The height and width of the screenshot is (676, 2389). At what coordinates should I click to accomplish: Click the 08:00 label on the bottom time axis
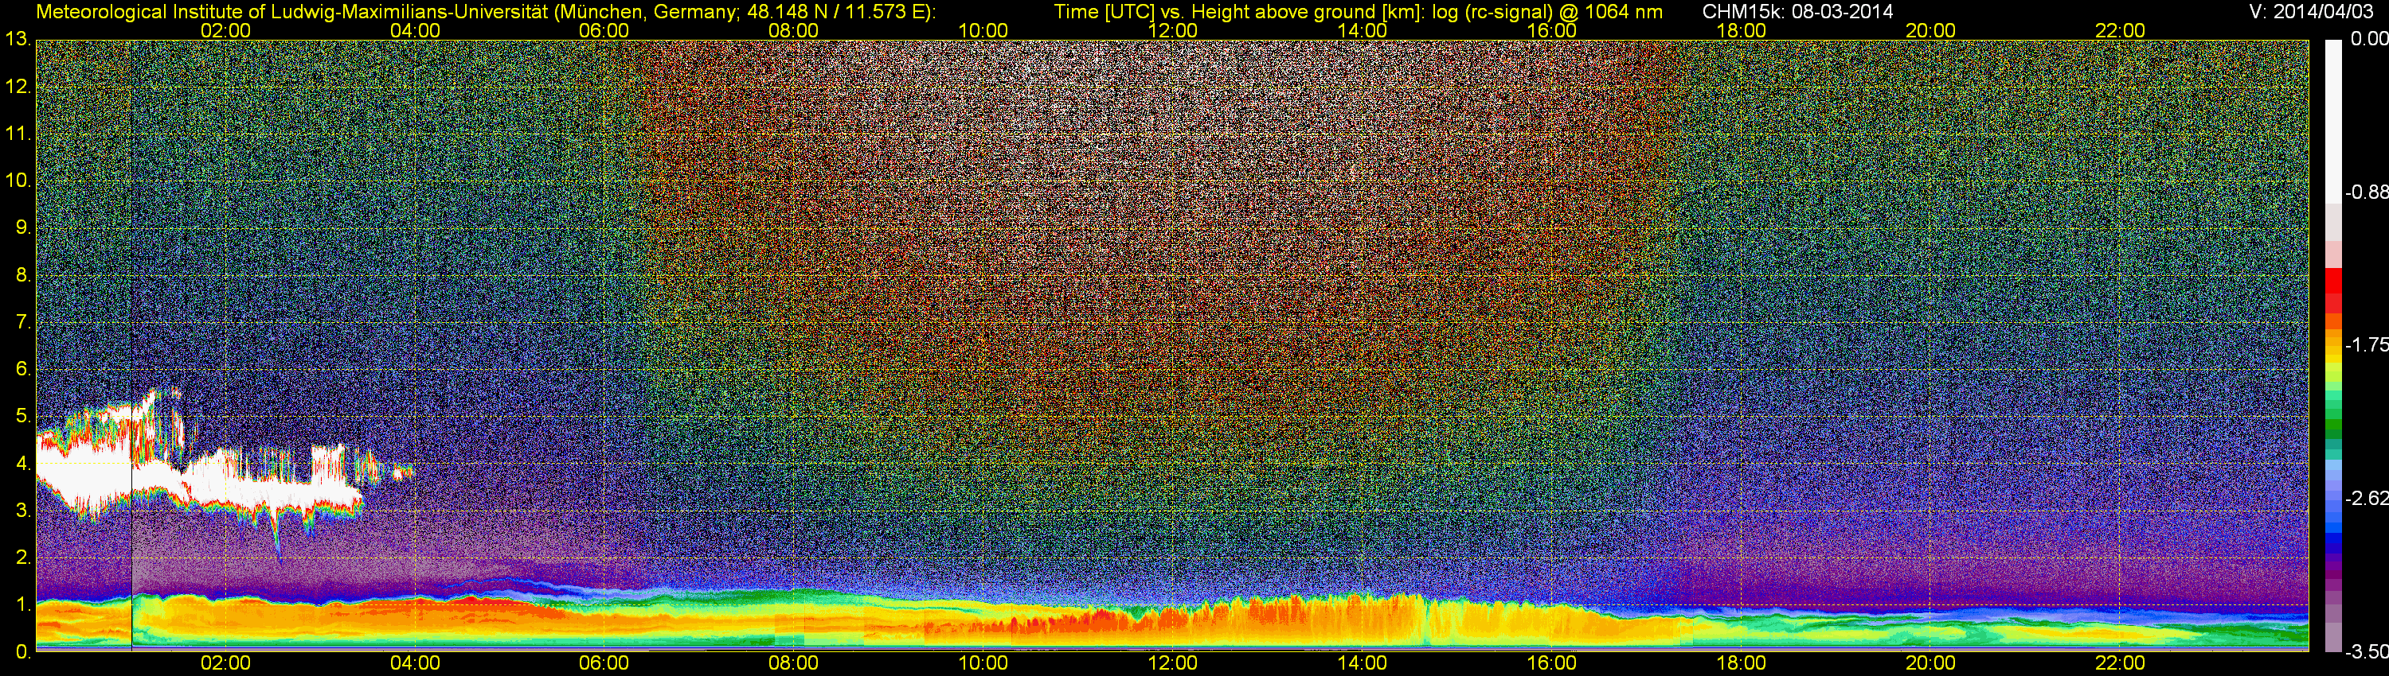[794, 663]
